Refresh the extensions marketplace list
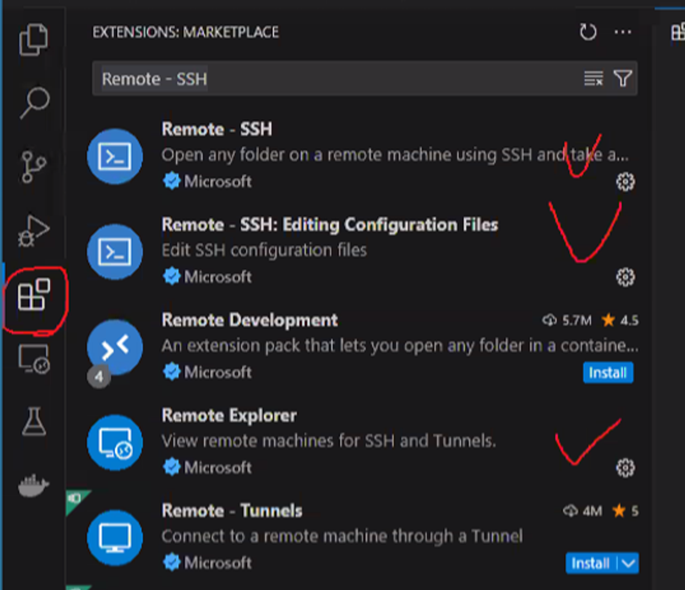685x590 pixels. tap(588, 32)
